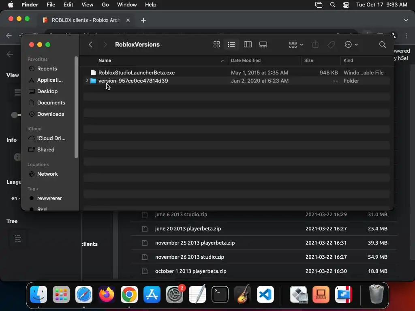This screenshot has height=311, width=415.
Task: Open the Go menu
Action: tap(105, 5)
